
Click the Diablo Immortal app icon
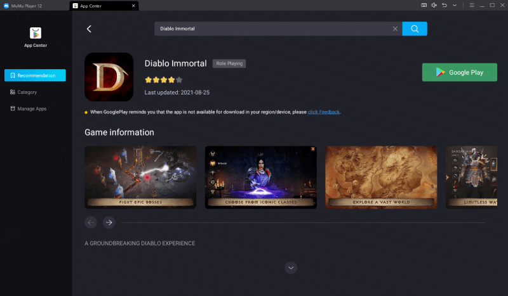(x=109, y=77)
